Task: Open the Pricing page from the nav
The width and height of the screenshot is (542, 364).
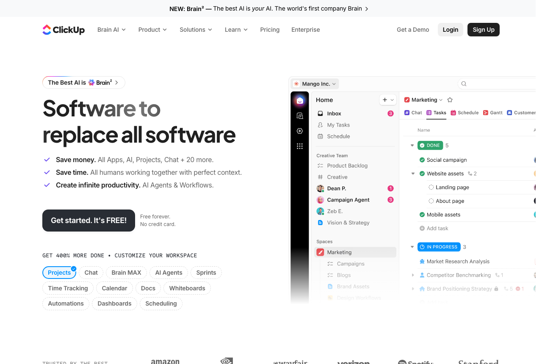Action: [x=270, y=30]
